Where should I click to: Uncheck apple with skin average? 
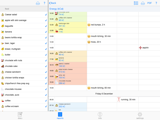[x=46, y=20]
